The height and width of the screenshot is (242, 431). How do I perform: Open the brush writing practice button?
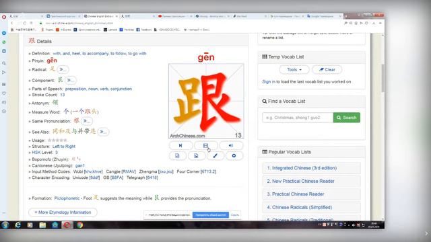pyautogui.click(x=215, y=156)
